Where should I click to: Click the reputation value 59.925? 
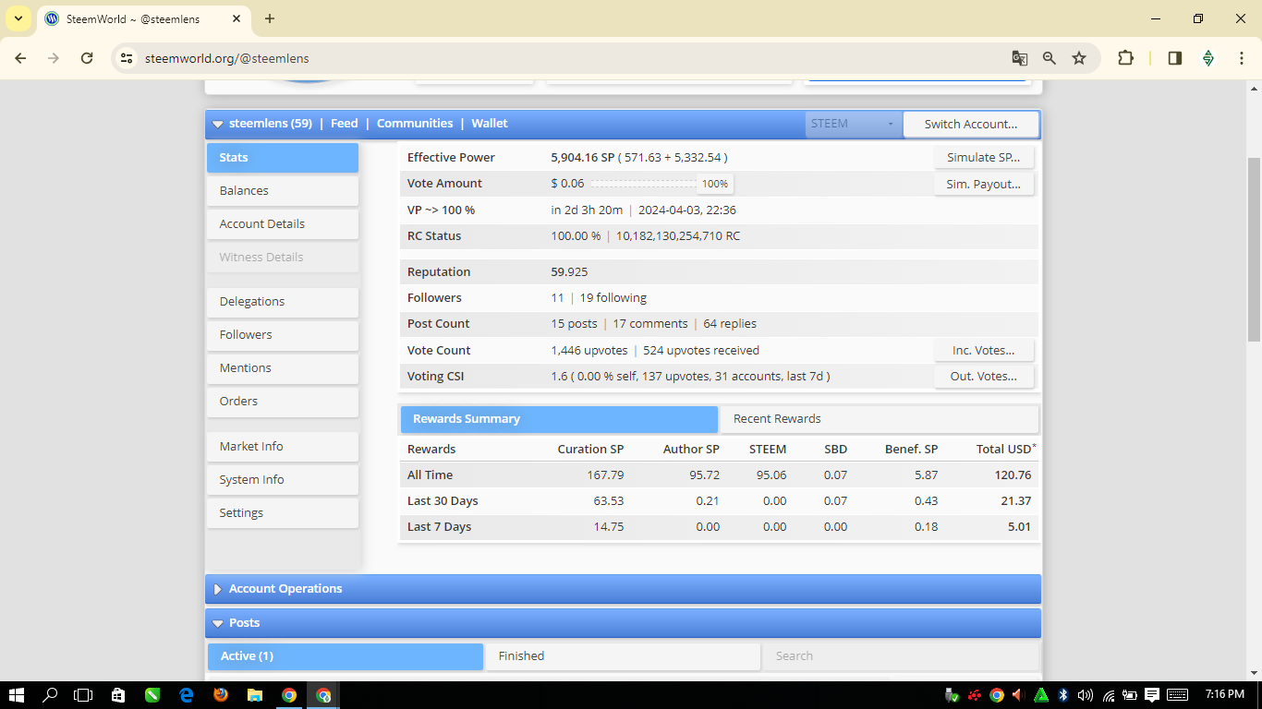569,272
